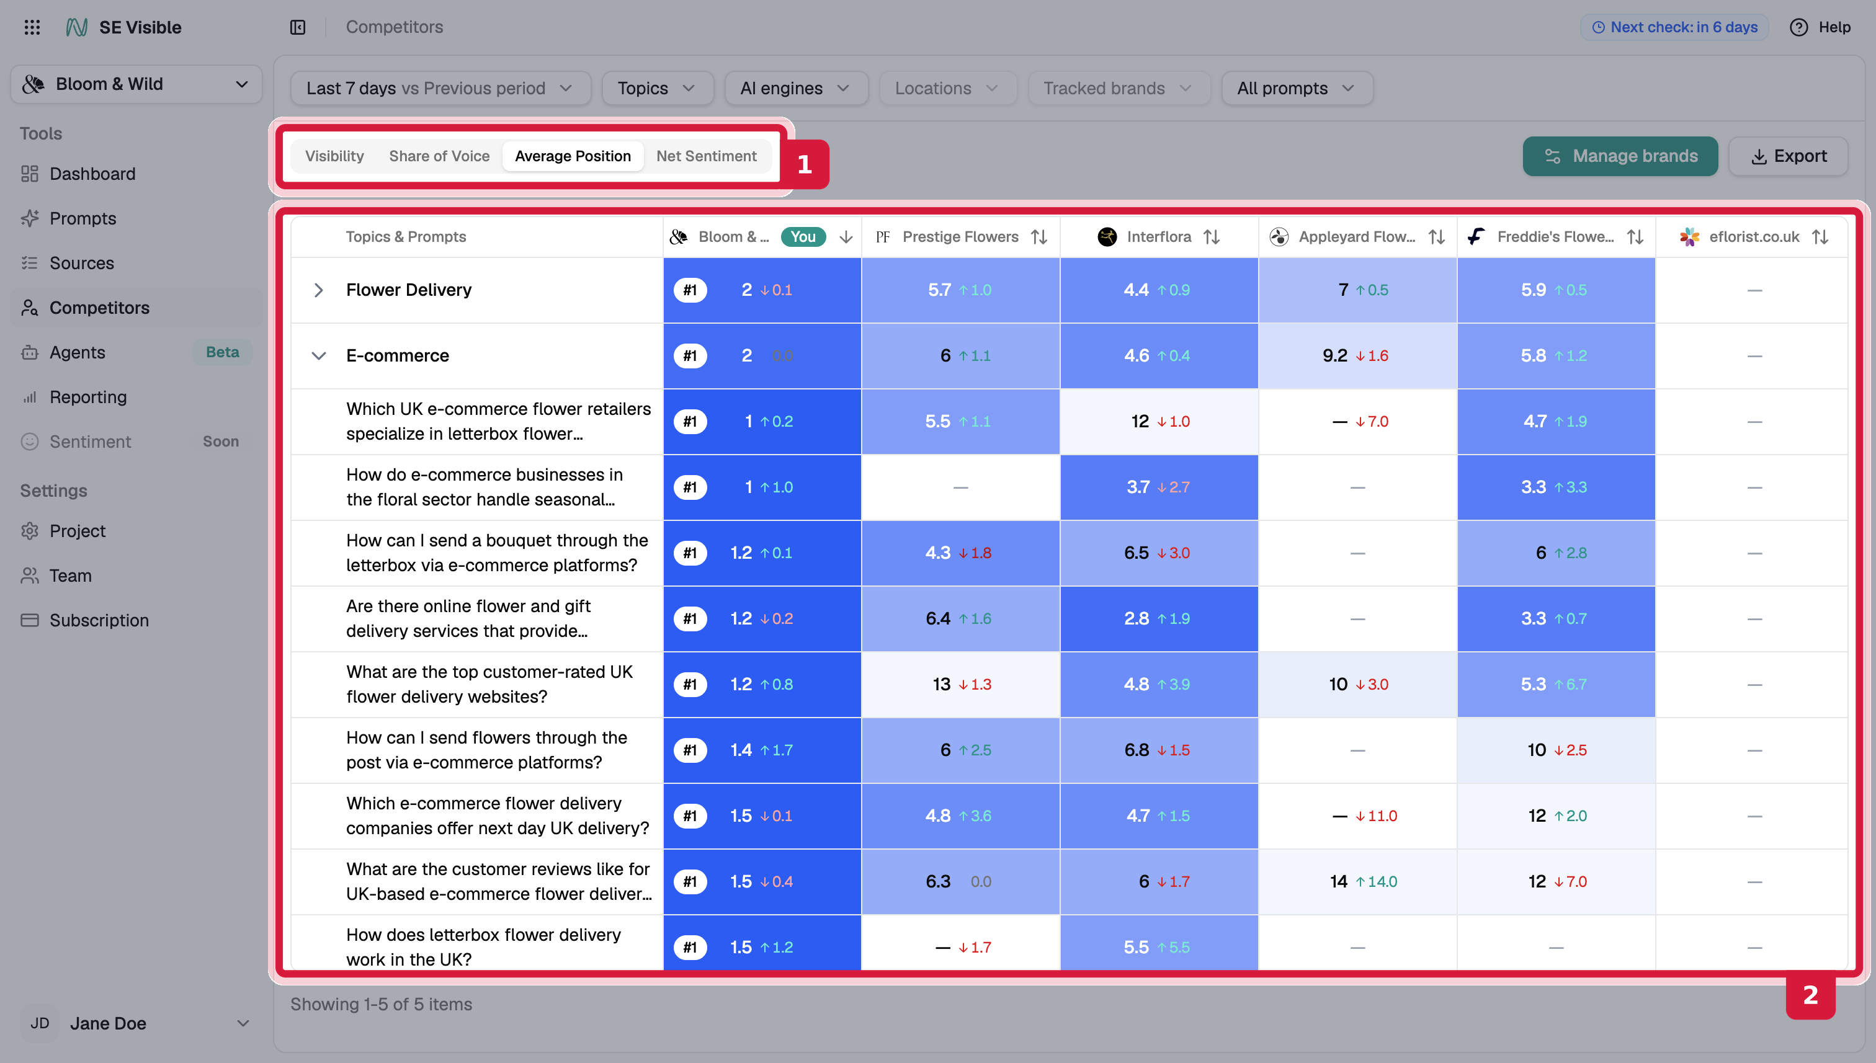1876x1063 pixels.
Task: Switch to the Visibility tab
Action: pyautogui.click(x=334, y=156)
